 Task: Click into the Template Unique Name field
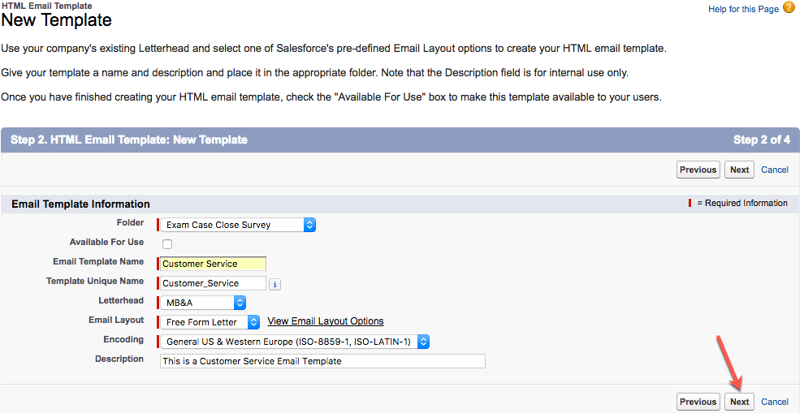pos(213,283)
